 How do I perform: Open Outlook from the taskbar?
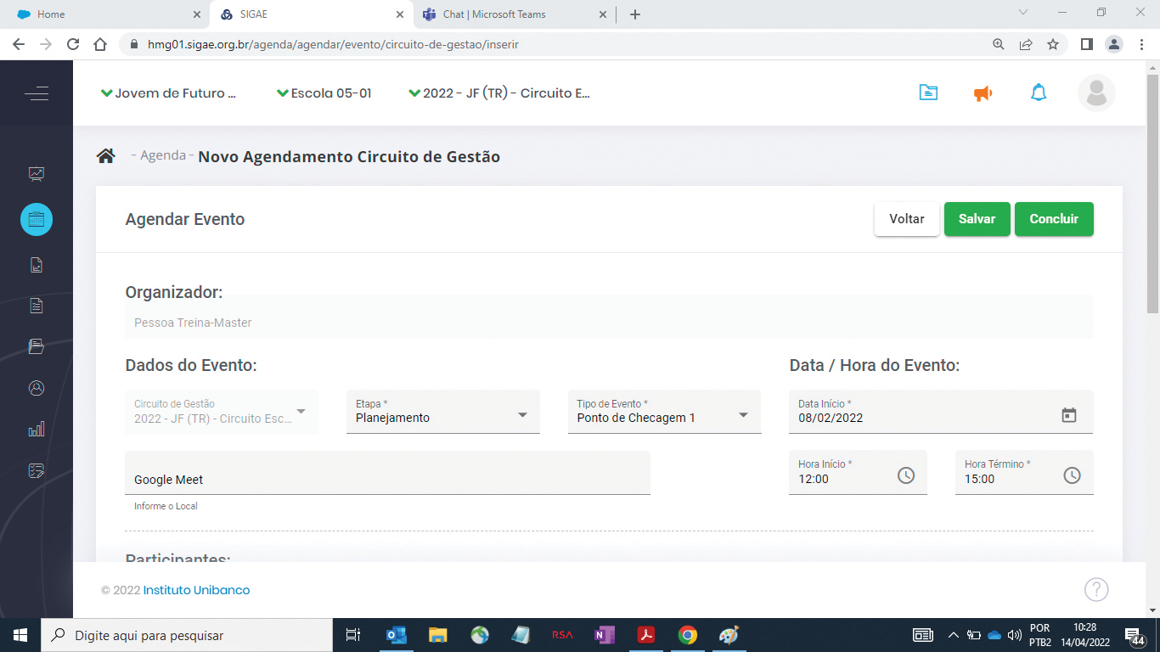pyautogui.click(x=396, y=635)
